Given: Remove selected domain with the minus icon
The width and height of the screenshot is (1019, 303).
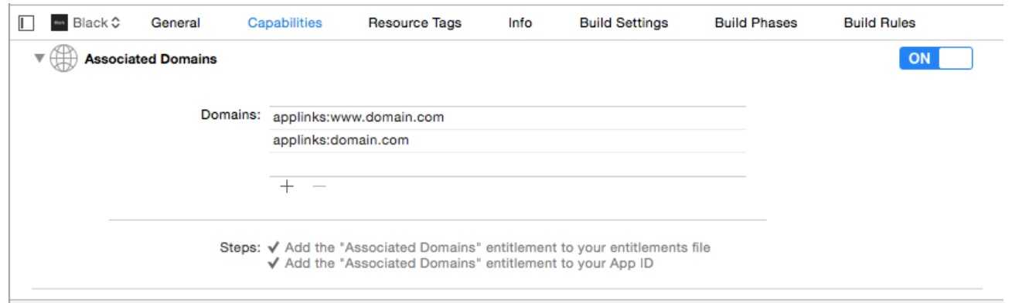Looking at the screenshot, I should coord(319,186).
